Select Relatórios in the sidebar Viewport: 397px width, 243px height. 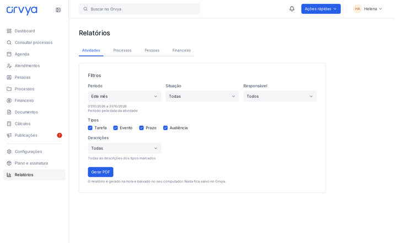click(34, 175)
